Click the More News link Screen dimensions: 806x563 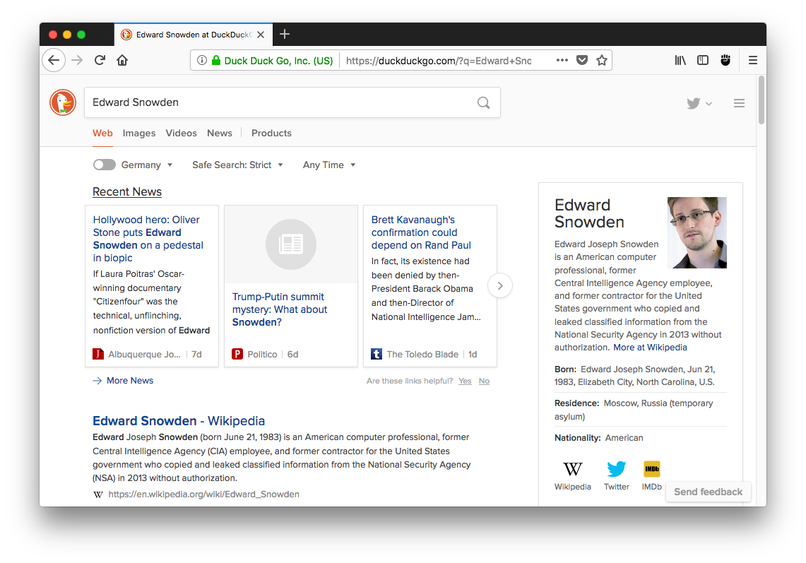click(129, 381)
